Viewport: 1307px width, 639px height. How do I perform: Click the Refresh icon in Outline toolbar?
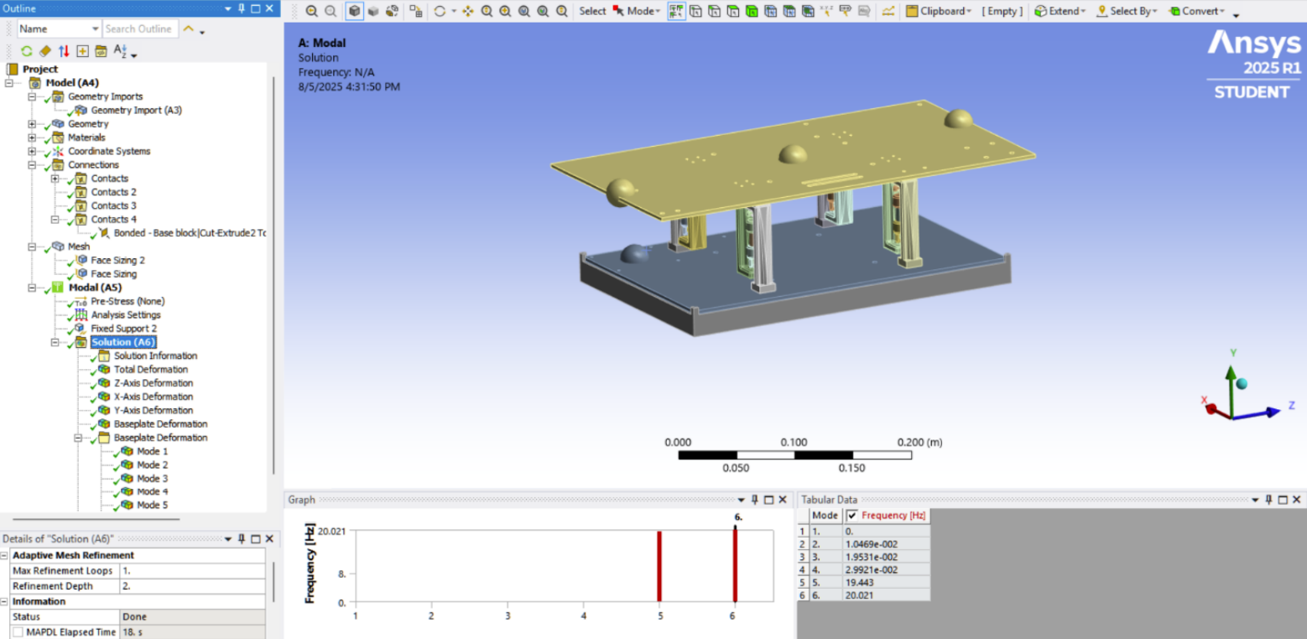tap(27, 51)
